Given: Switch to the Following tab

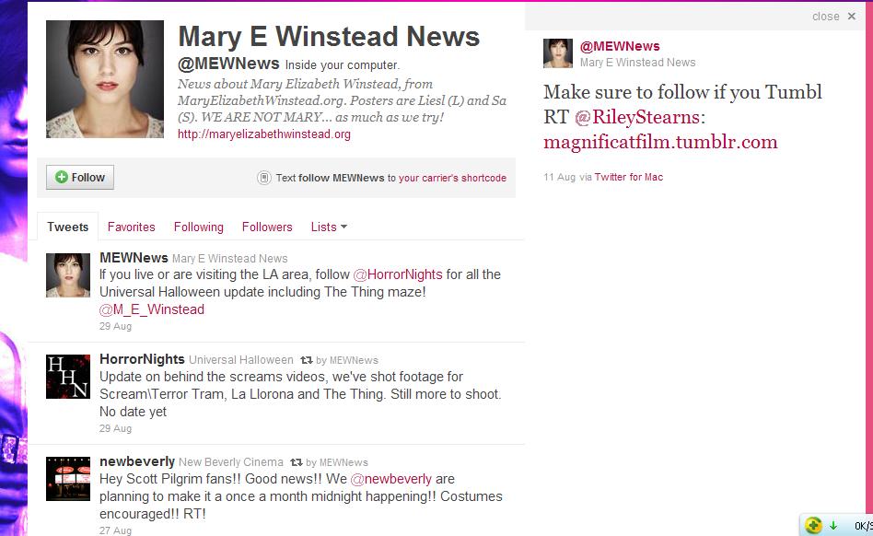Looking at the screenshot, I should tap(198, 227).
